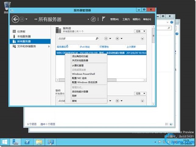Open the Recycle Bin desktop icon

pyautogui.click(x=7, y=8)
